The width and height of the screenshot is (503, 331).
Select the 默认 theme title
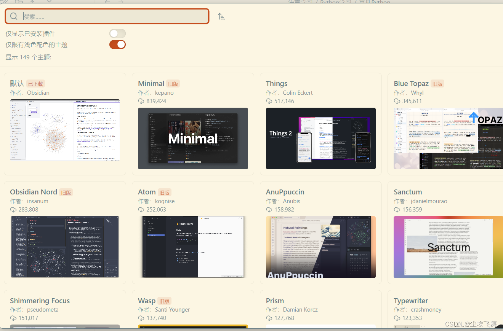pos(17,83)
